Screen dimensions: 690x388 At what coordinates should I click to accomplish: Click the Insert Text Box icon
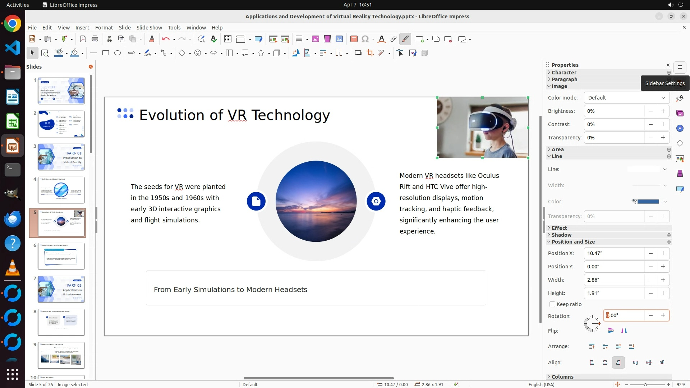point(354,39)
